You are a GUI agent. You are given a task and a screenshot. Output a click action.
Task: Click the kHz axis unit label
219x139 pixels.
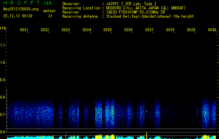point(3,28)
